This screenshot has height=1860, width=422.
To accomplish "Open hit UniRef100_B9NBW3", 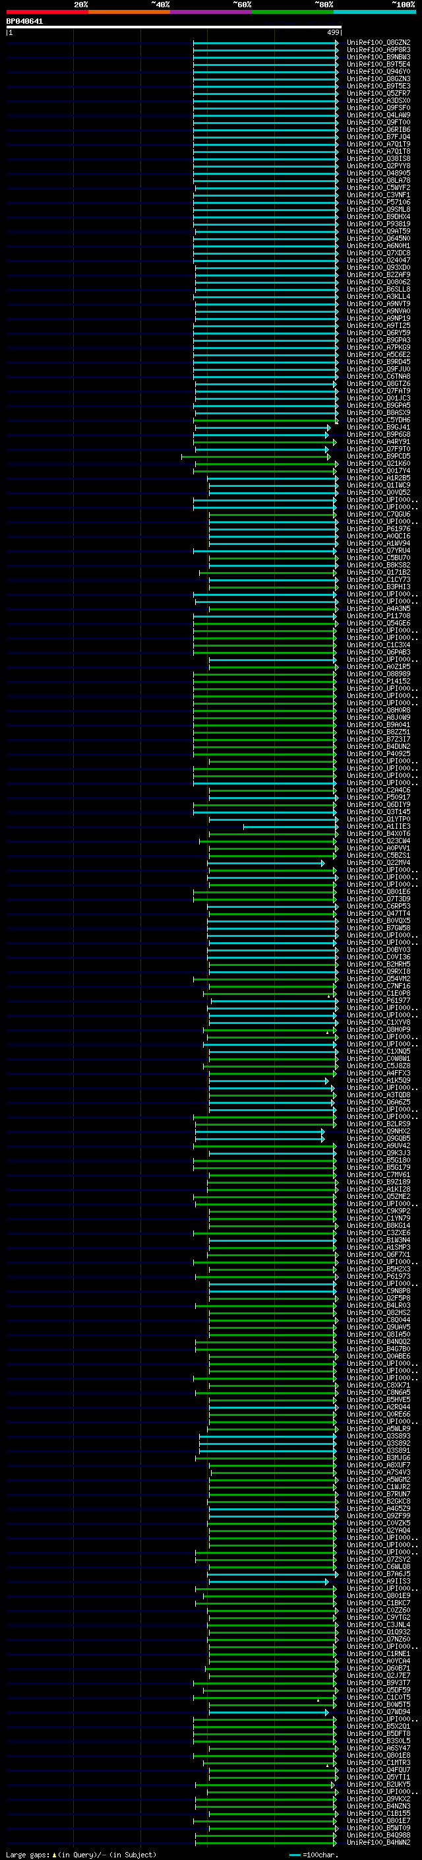I will point(378,57).
